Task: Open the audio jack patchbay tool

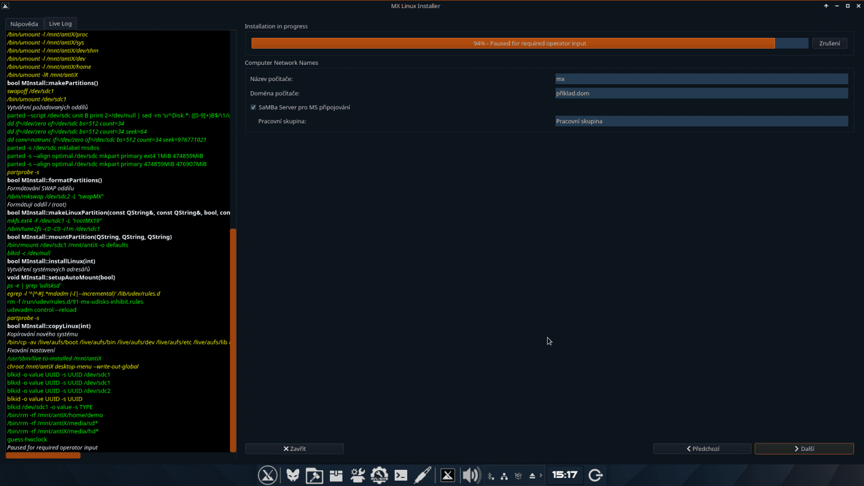Action: pos(422,475)
